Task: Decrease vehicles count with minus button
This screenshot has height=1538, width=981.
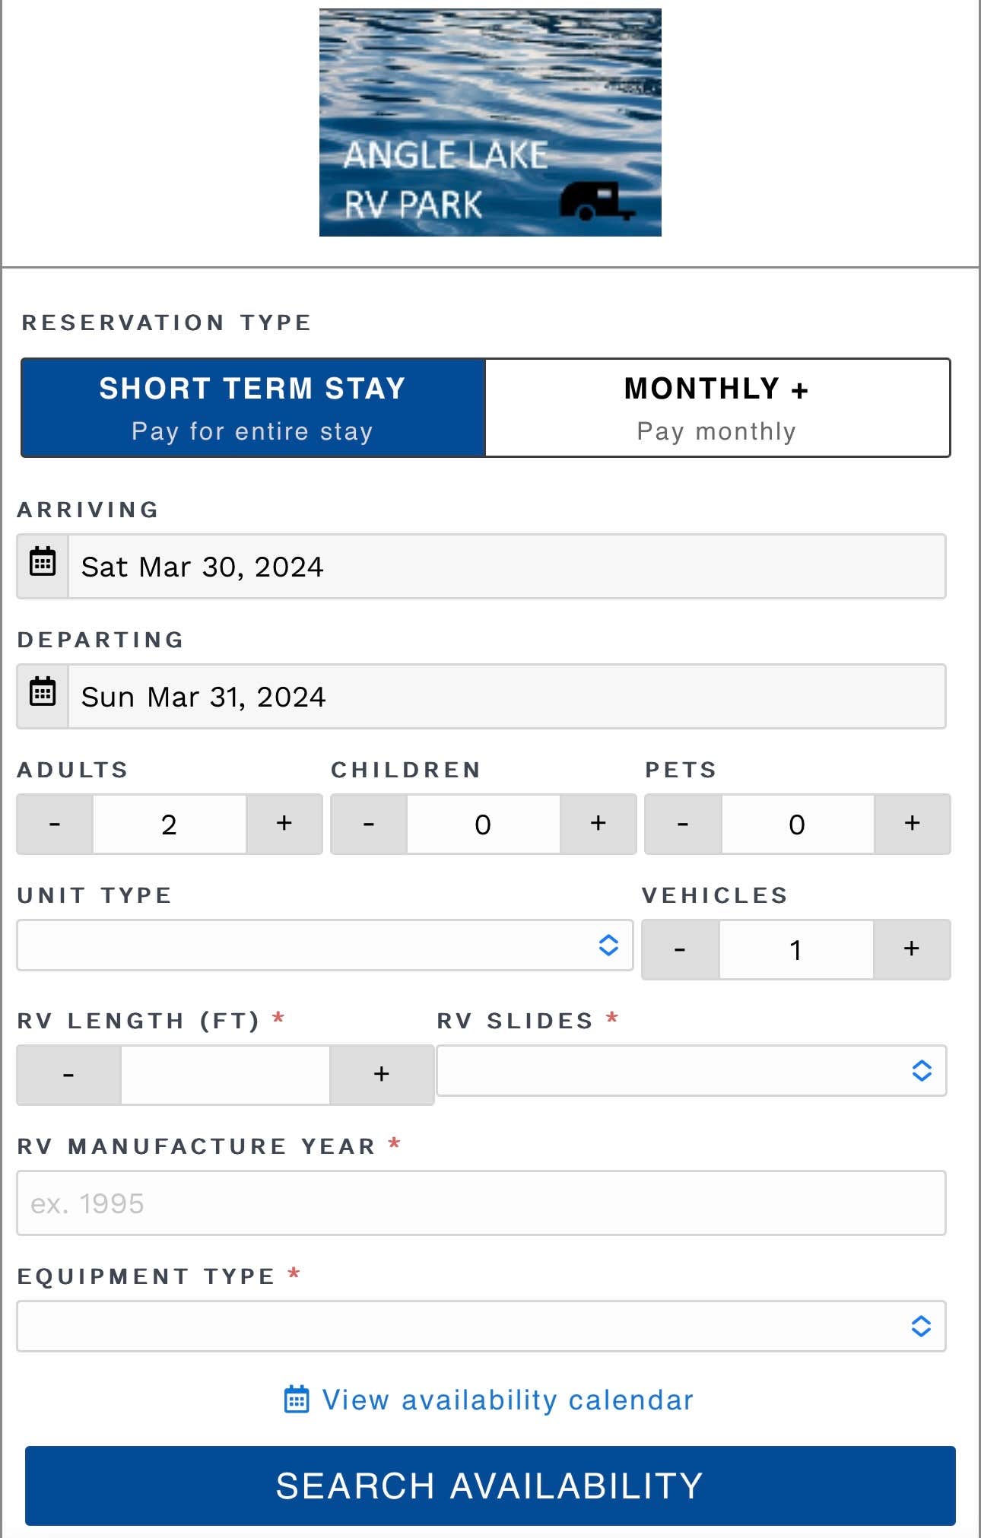Action: [x=680, y=949]
